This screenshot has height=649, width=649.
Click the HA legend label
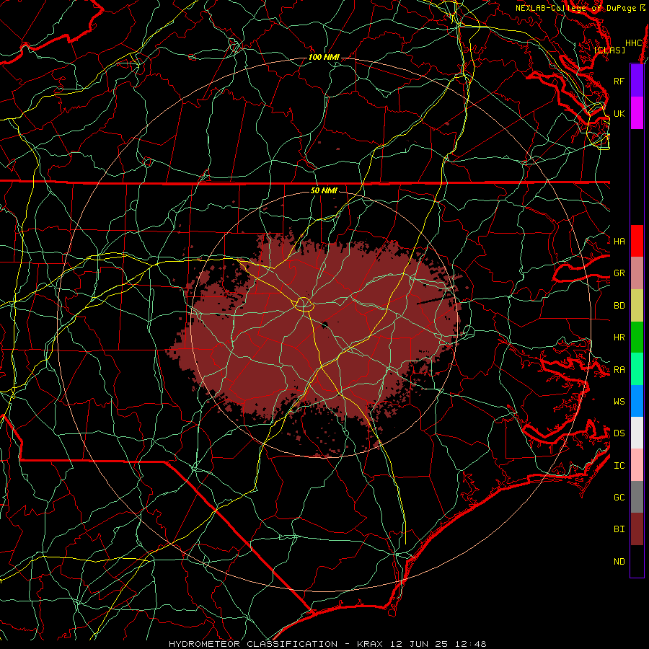click(619, 241)
